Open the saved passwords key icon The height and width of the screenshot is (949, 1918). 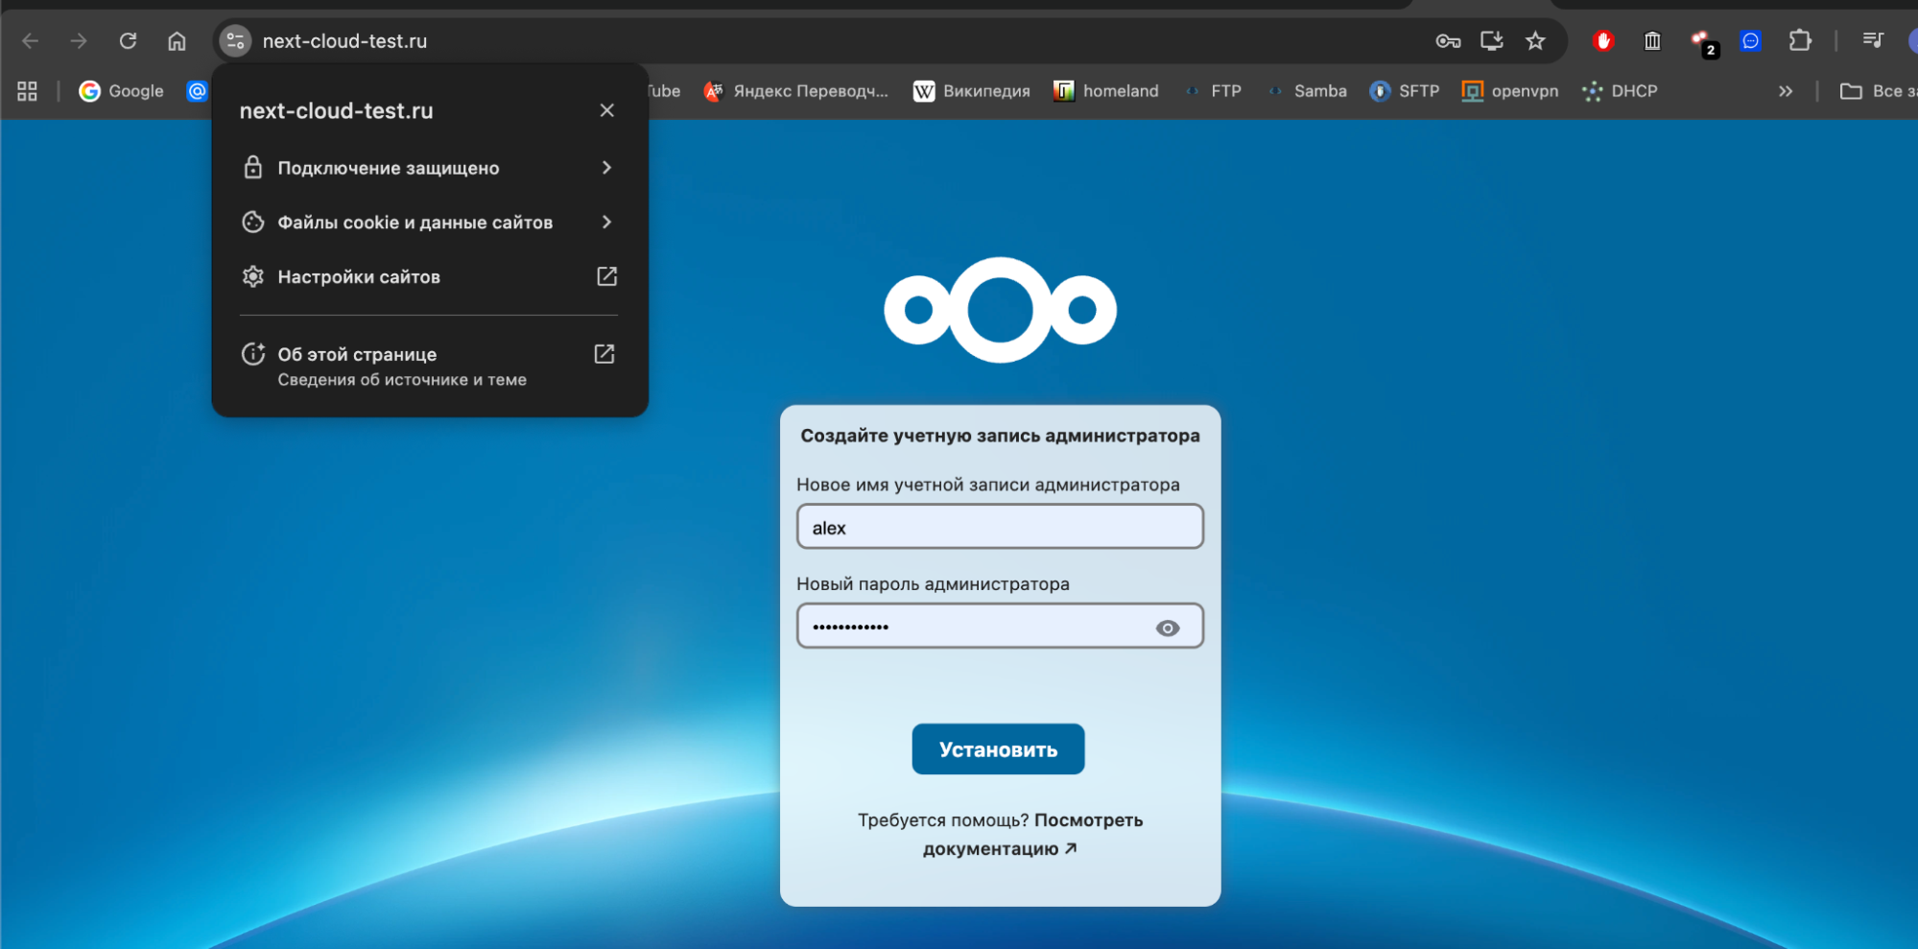tap(1448, 40)
